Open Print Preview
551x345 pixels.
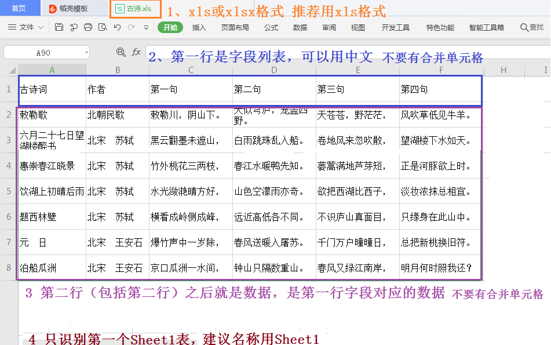[x=103, y=27]
